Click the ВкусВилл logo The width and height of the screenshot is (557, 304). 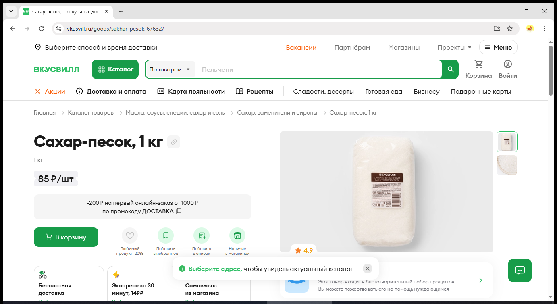[56, 69]
